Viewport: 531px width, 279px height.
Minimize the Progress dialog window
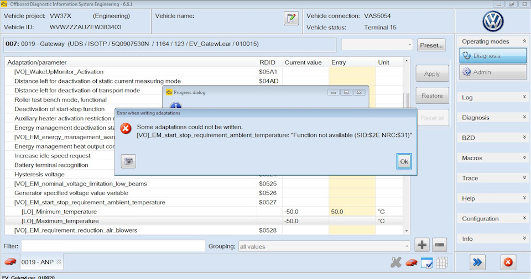[334, 92]
